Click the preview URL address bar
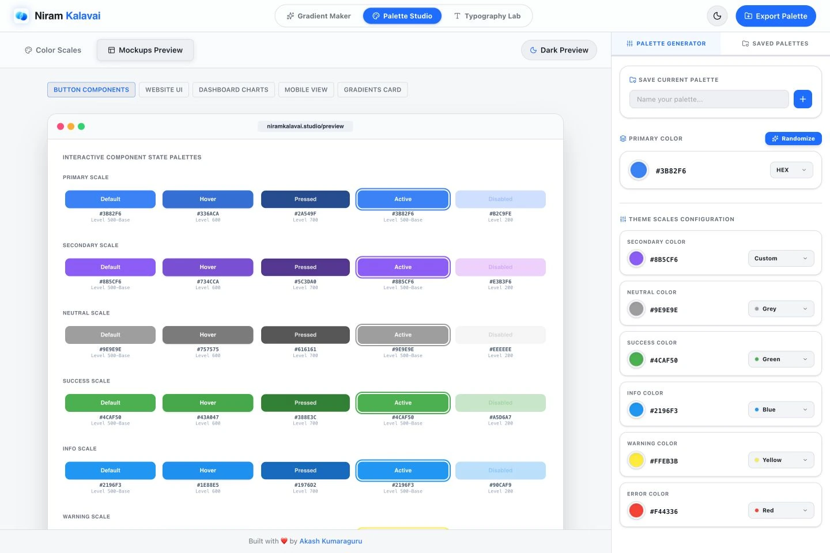The image size is (830, 553). pyautogui.click(x=305, y=126)
